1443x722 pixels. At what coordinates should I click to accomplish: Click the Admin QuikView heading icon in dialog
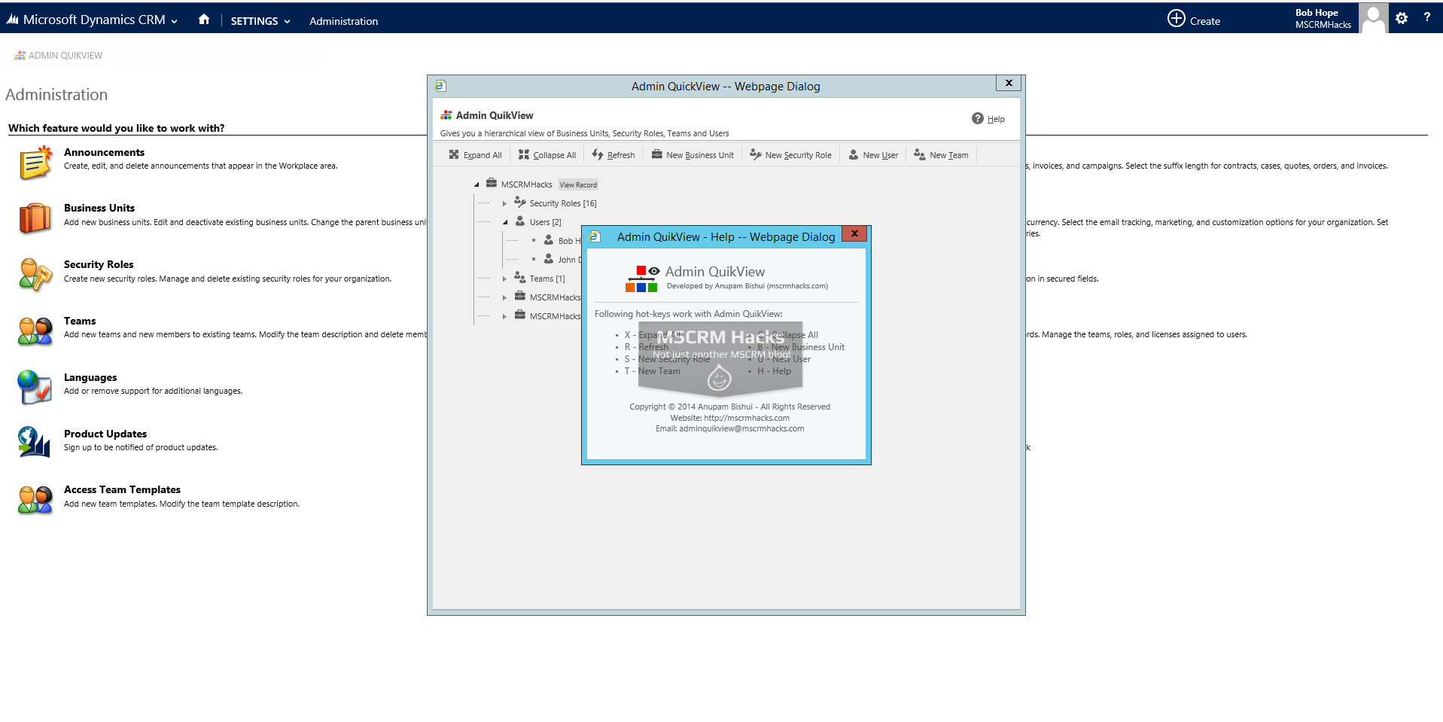(x=446, y=115)
